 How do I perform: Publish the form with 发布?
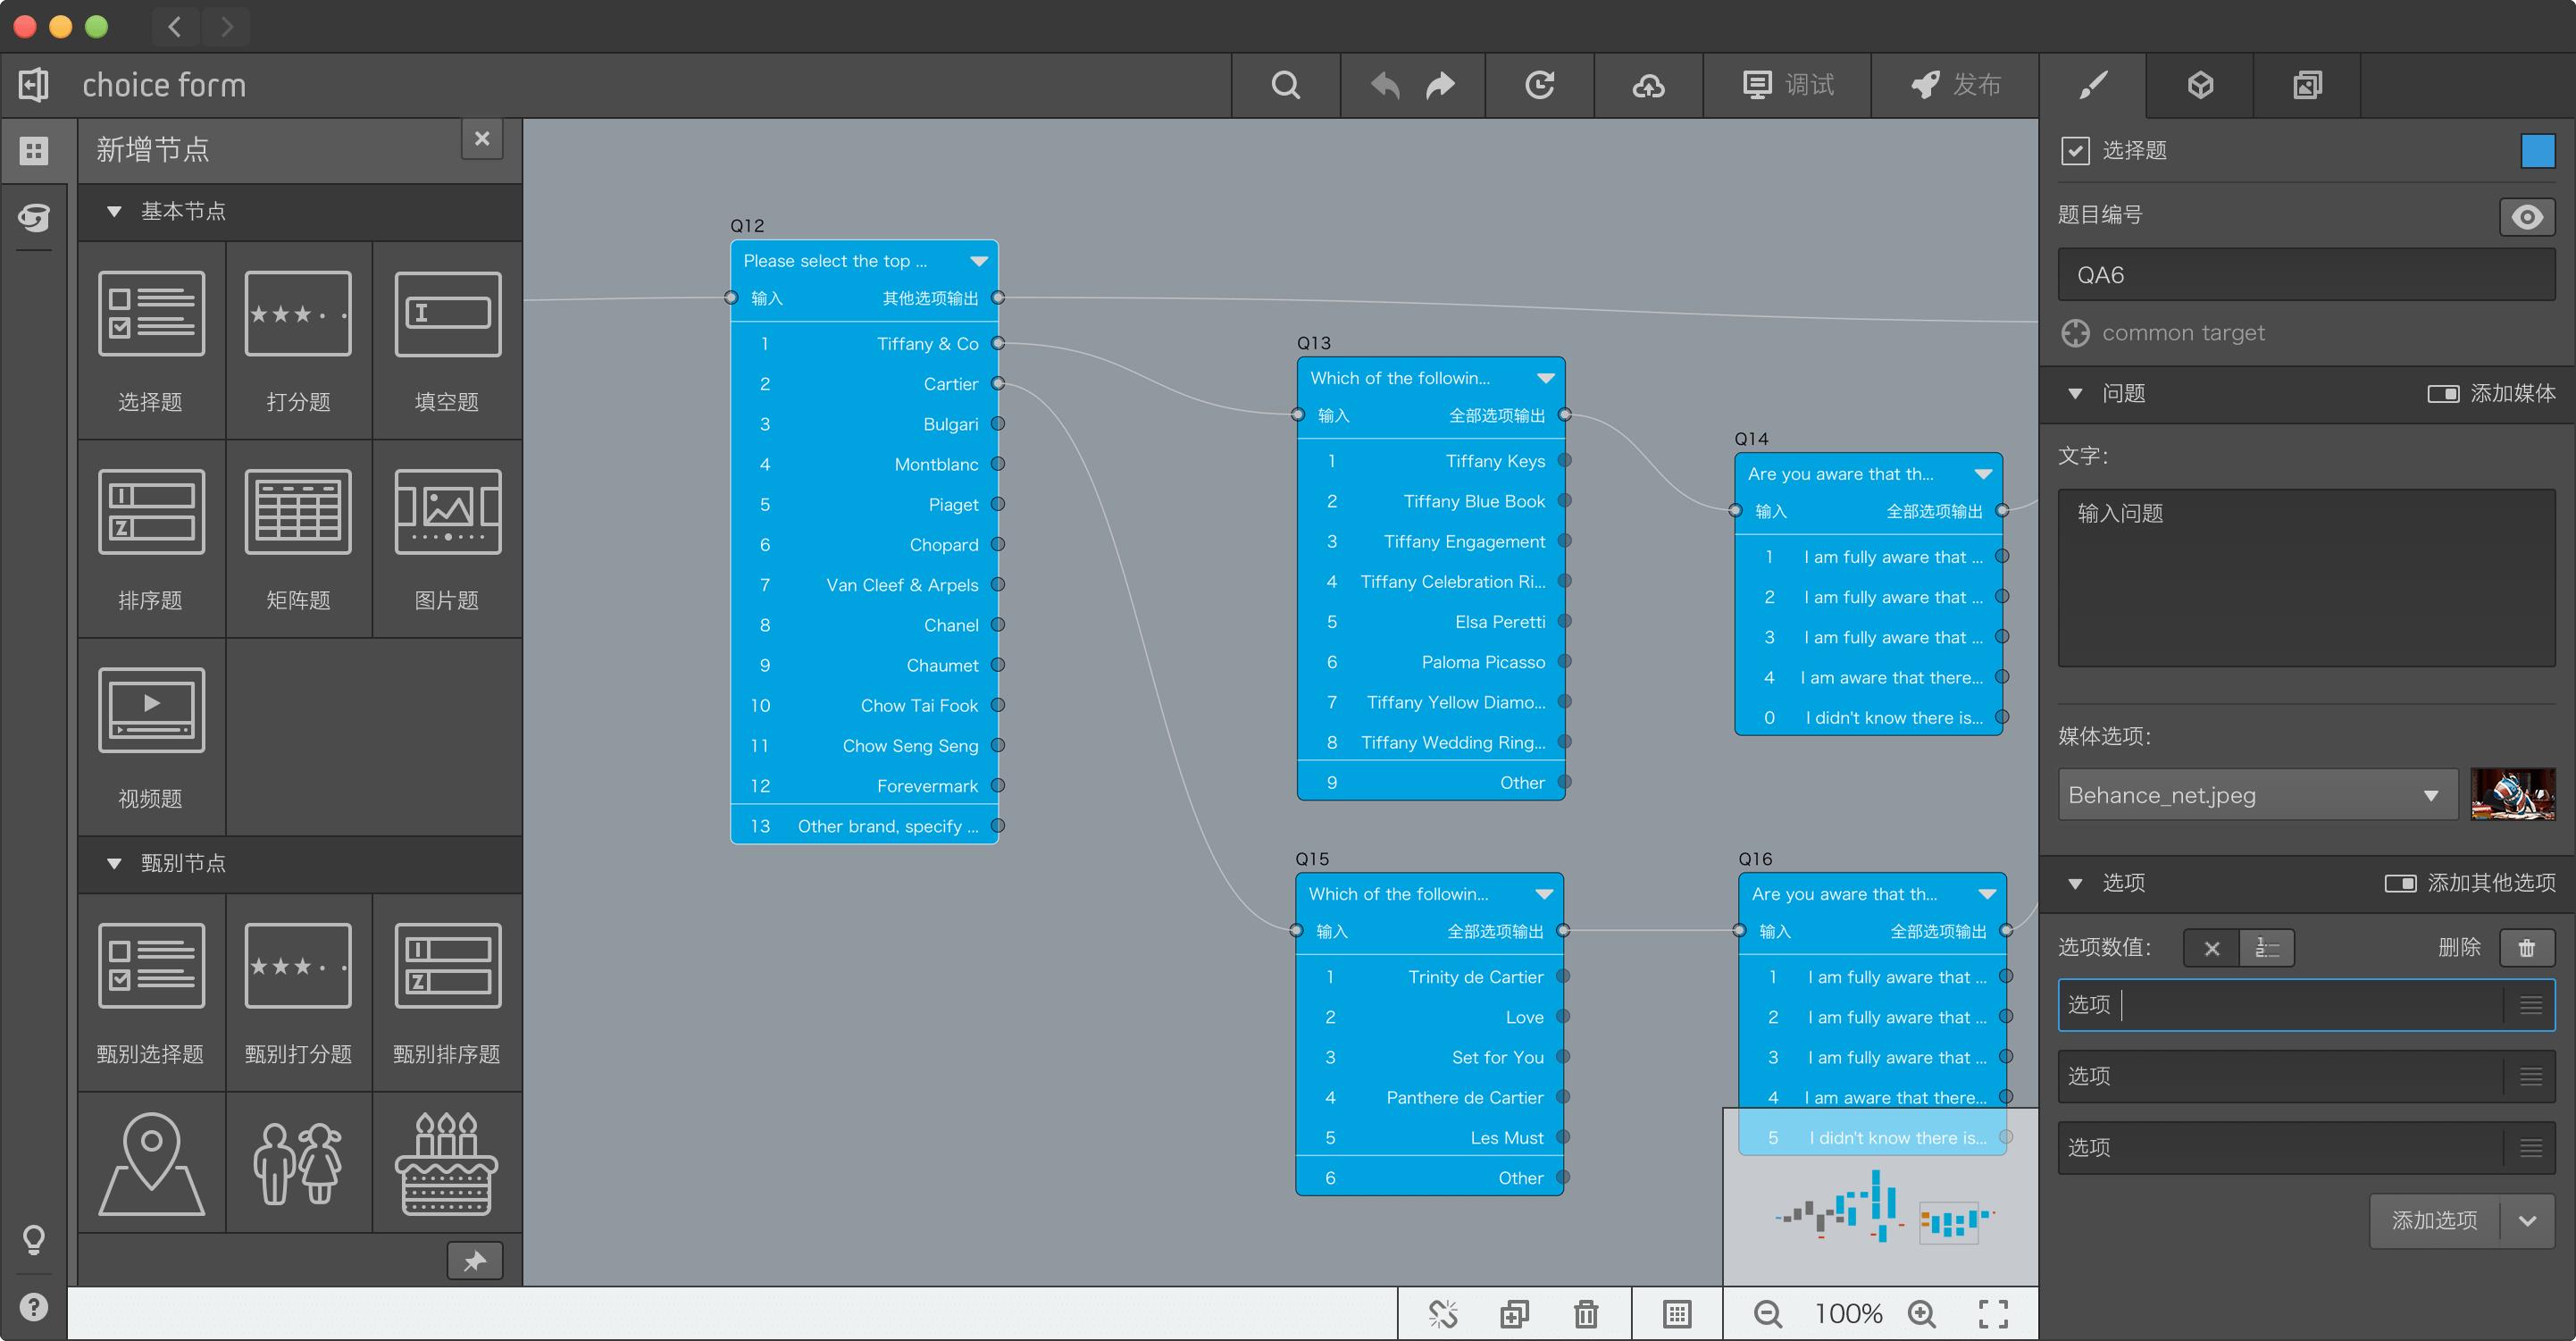pos(1956,85)
